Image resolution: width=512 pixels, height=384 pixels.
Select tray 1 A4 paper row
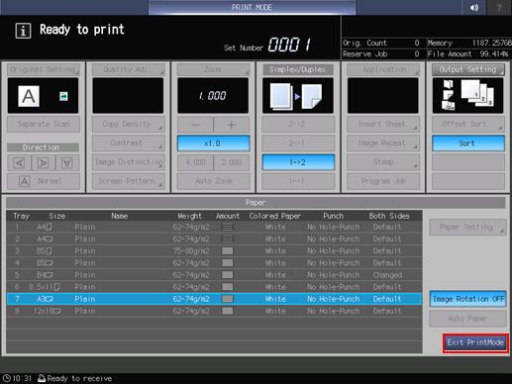tap(214, 227)
